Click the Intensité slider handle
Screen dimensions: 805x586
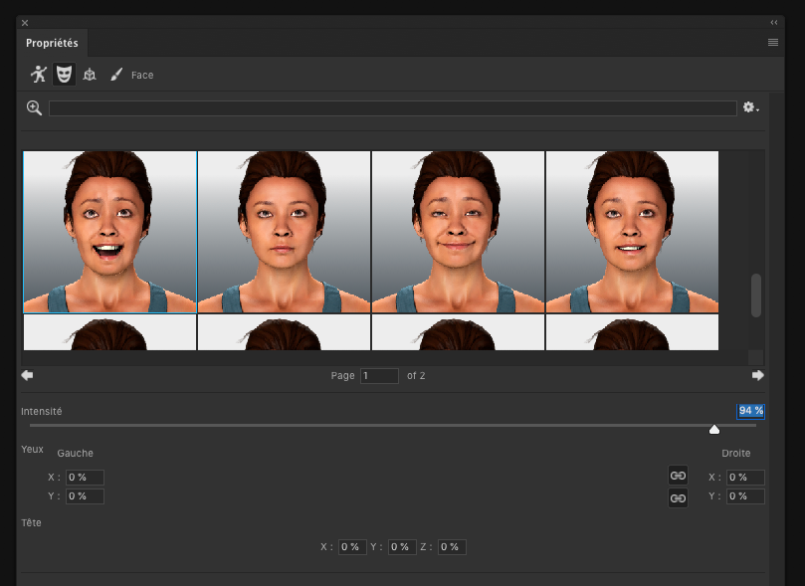714,429
